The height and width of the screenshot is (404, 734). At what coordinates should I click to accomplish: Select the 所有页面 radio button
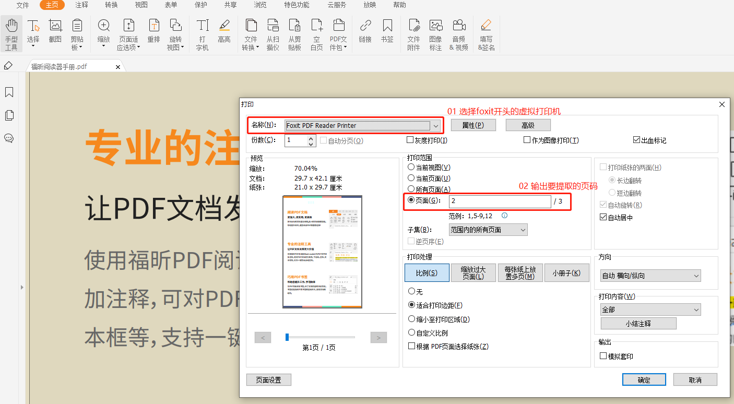point(411,189)
